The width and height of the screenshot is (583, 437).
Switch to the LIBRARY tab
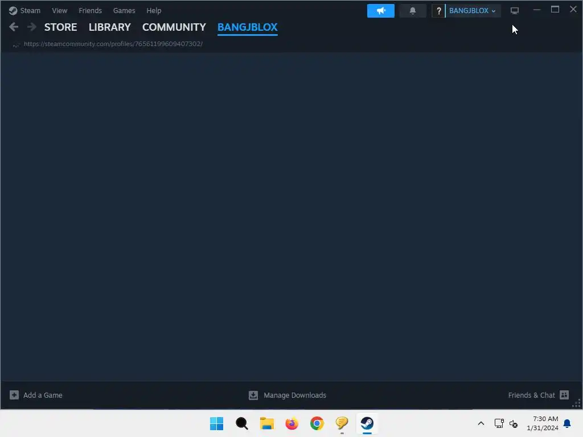coord(110,27)
